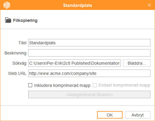The width and height of the screenshot is (155, 121).
Task: Click the Autogenererat filnamn field
Action: [89, 94]
